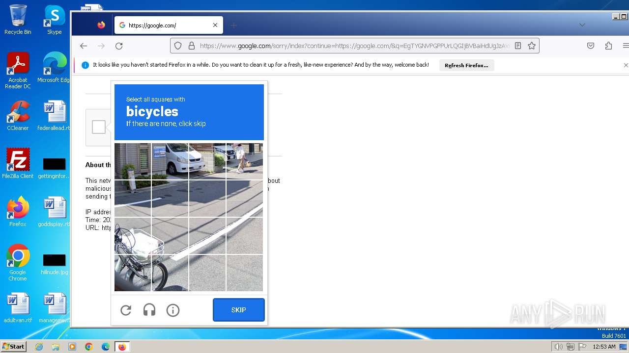Open adultvan.rtf document
Image resolution: width=629 pixels, height=353 pixels.
point(18,308)
